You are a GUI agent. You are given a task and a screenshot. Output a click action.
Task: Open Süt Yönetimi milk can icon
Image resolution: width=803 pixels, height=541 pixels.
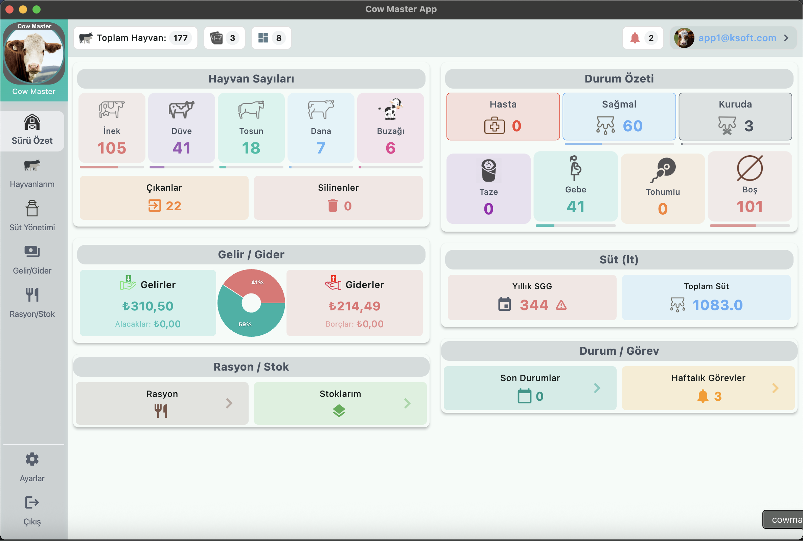tap(32, 209)
